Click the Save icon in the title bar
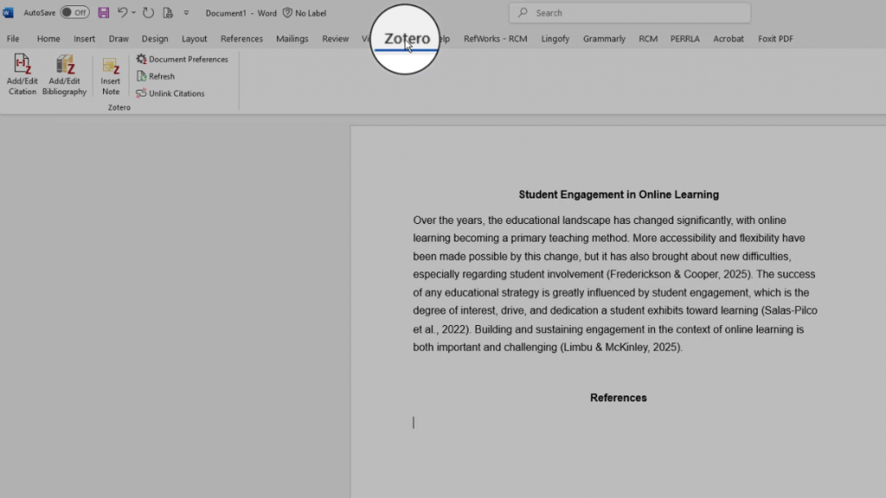Screen dimensions: 886x498 [x=104, y=13]
